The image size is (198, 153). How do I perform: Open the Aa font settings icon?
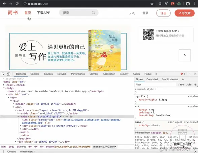(x=132, y=13)
